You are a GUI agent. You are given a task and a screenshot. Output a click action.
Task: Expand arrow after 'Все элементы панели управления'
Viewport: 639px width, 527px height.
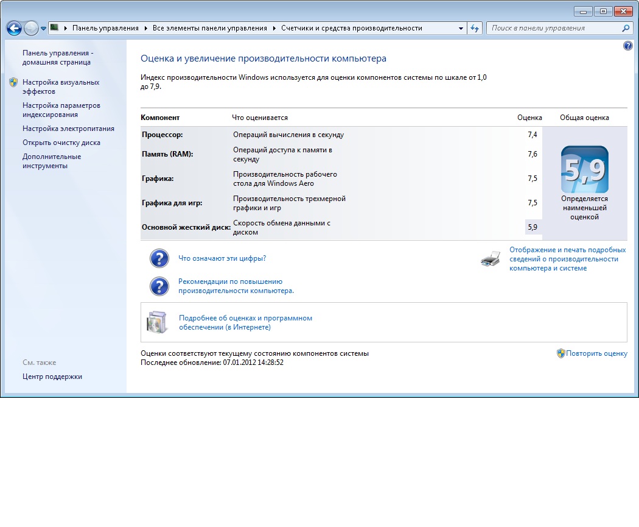point(274,28)
